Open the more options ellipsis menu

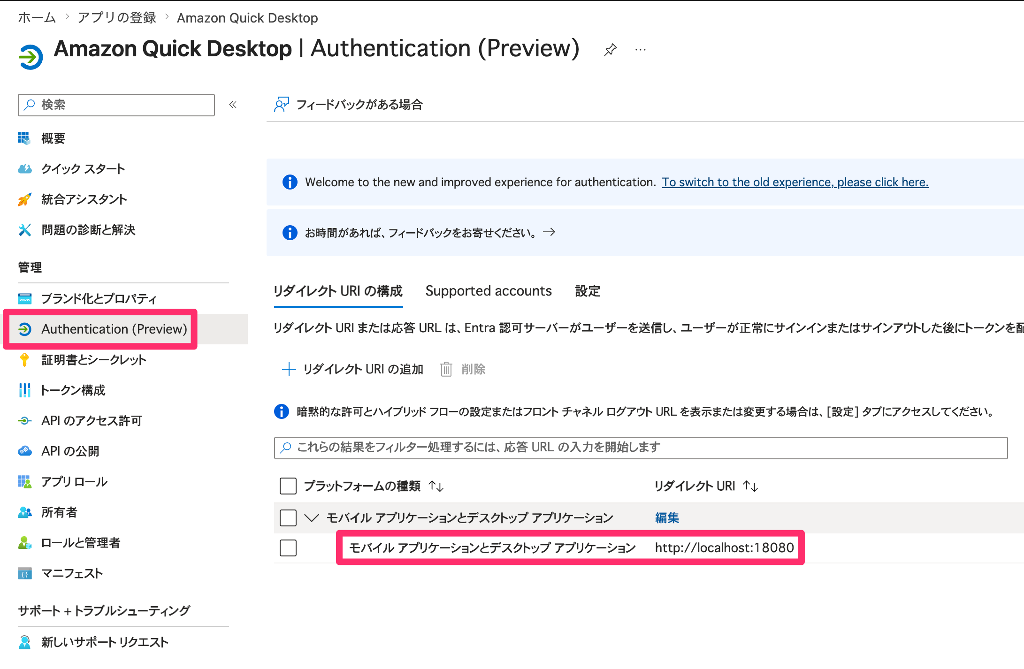tap(641, 50)
